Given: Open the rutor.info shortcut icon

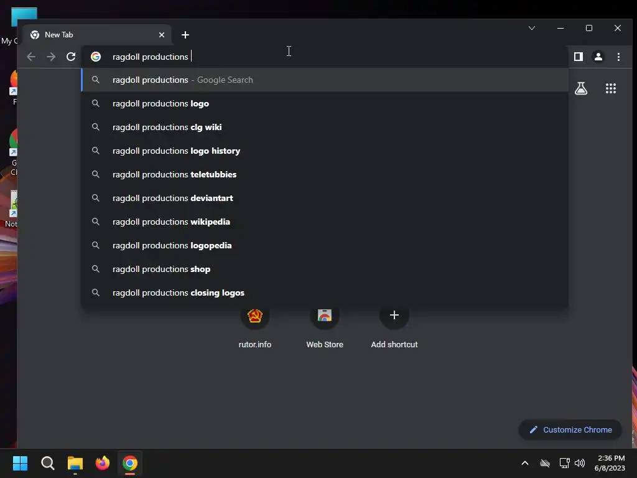Looking at the screenshot, I should [254, 316].
